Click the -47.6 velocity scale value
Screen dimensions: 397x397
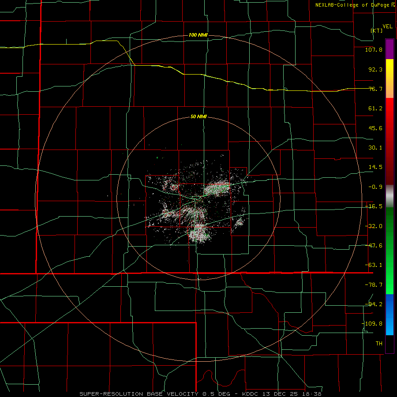click(x=374, y=246)
